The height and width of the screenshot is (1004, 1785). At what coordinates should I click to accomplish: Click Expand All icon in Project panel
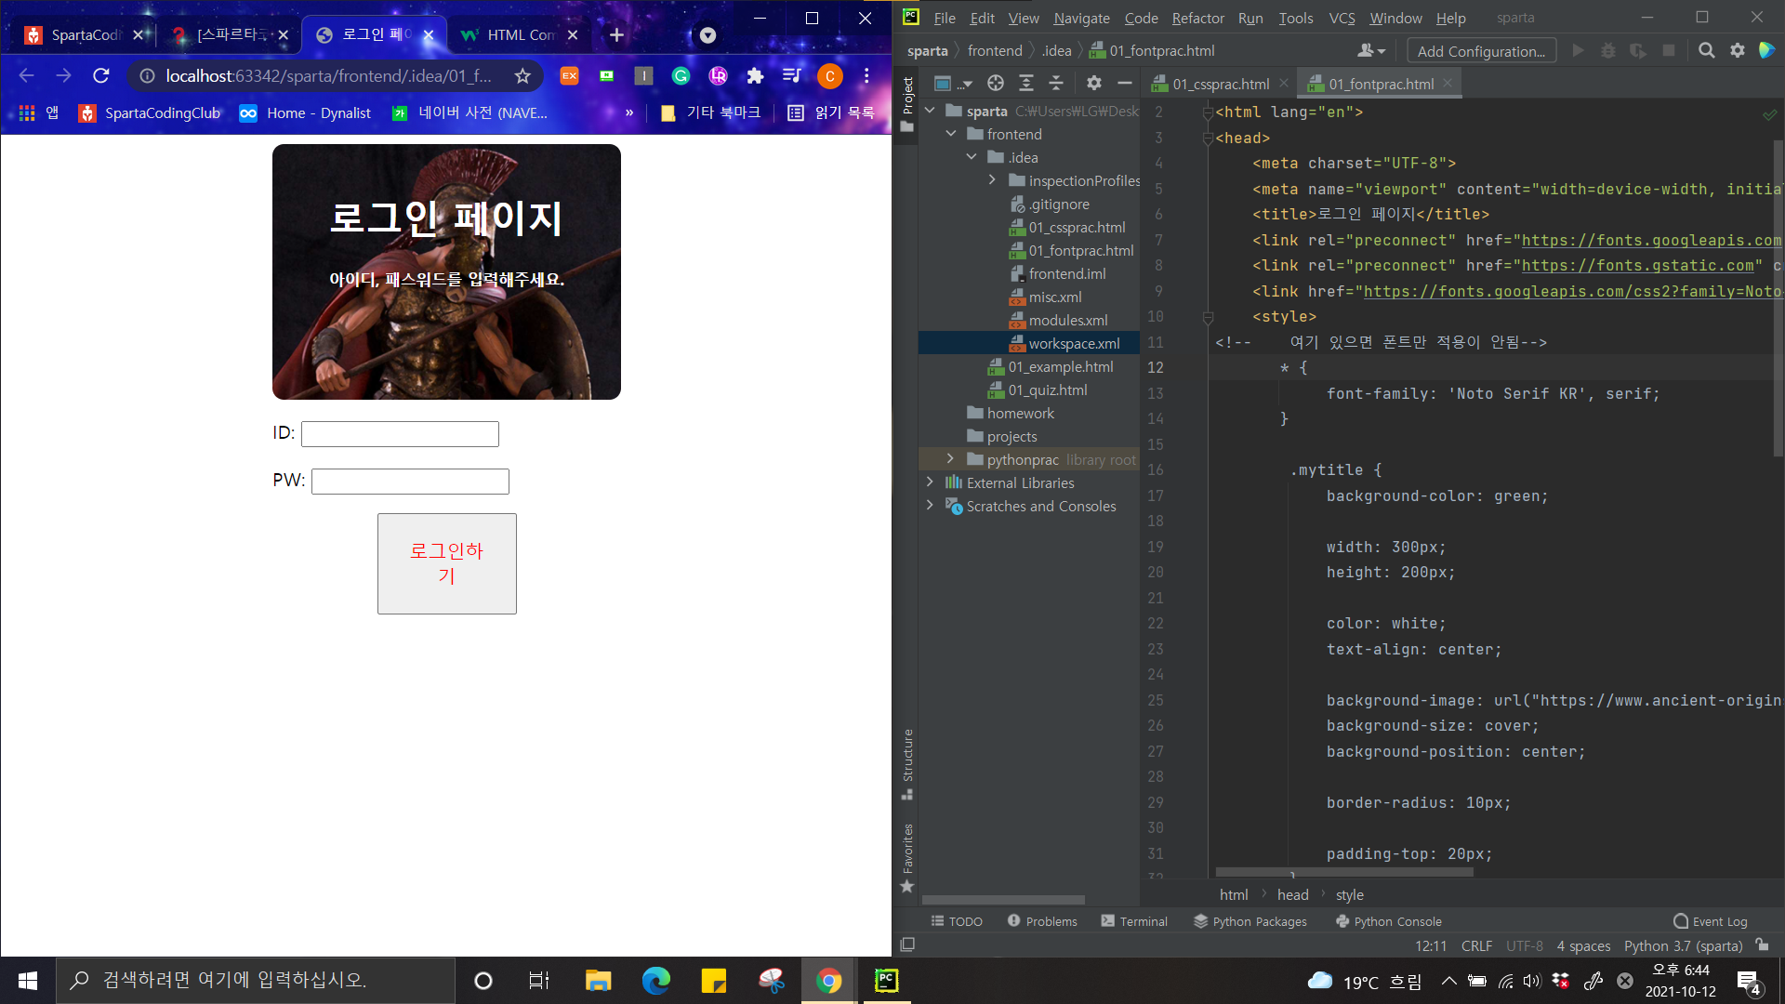click(1025, 84)
